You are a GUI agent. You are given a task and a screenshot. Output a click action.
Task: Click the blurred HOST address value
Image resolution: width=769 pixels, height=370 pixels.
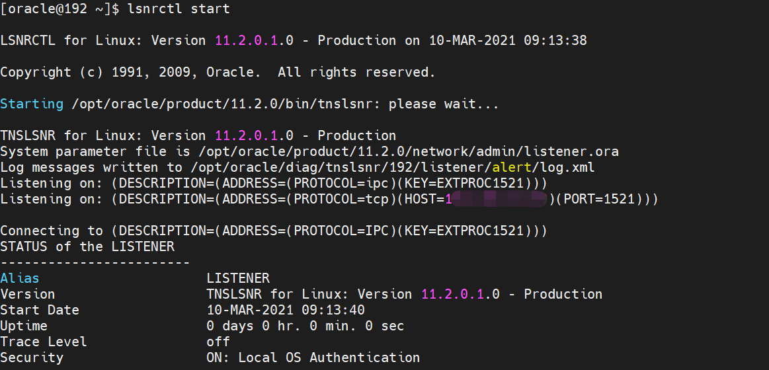(497, 199)
